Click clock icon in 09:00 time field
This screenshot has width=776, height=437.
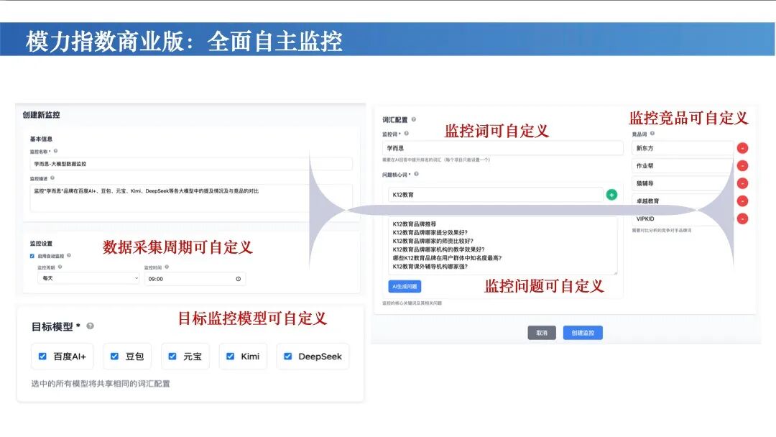click(x=238, y=279)
